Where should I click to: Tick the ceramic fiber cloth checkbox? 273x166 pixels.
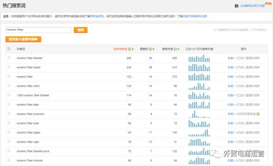[x=9, y=86]
